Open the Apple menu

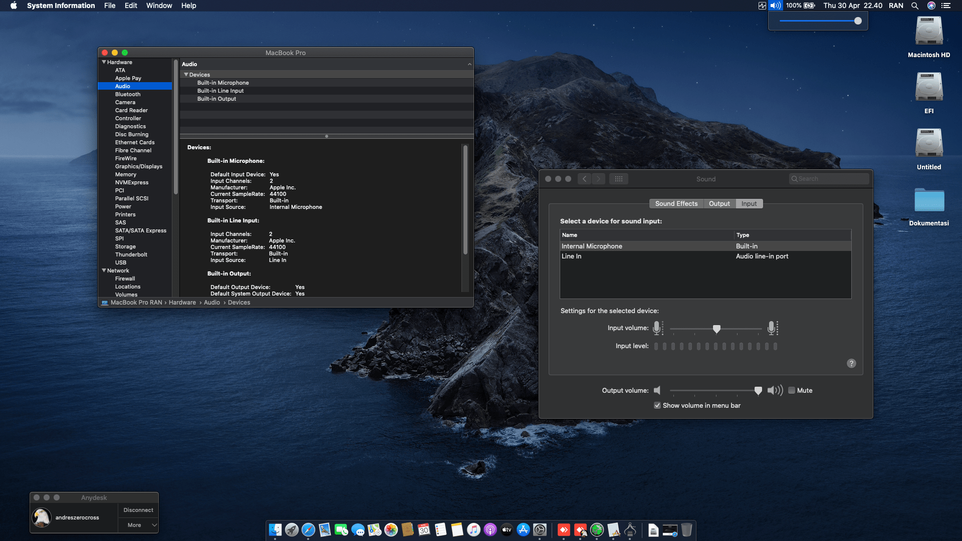click(x=14, y=6)
